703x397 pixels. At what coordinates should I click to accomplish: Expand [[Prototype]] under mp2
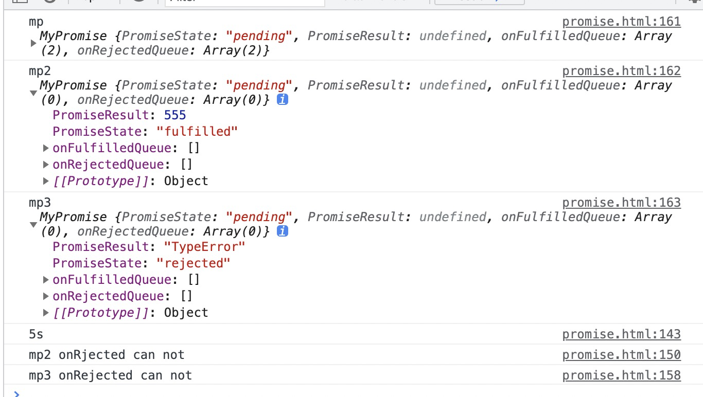click(x=46, y=181)
